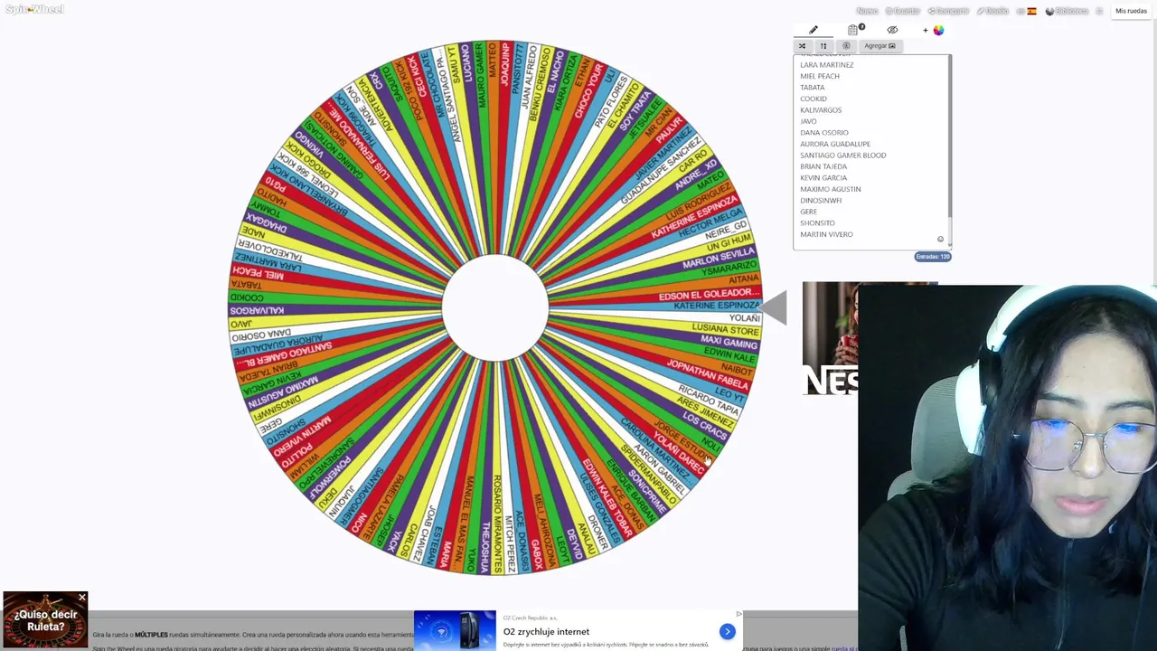Click entry MARTIN VIVERO in the list

(x=826, y=234)
